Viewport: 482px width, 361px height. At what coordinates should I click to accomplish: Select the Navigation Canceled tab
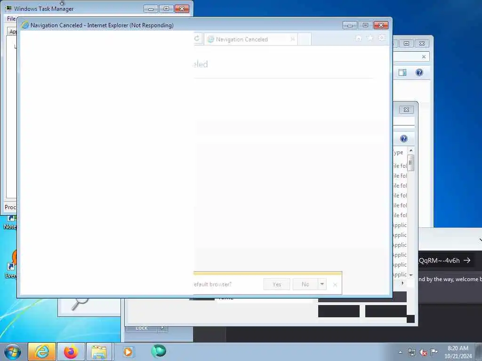click(x=250, y=39)
